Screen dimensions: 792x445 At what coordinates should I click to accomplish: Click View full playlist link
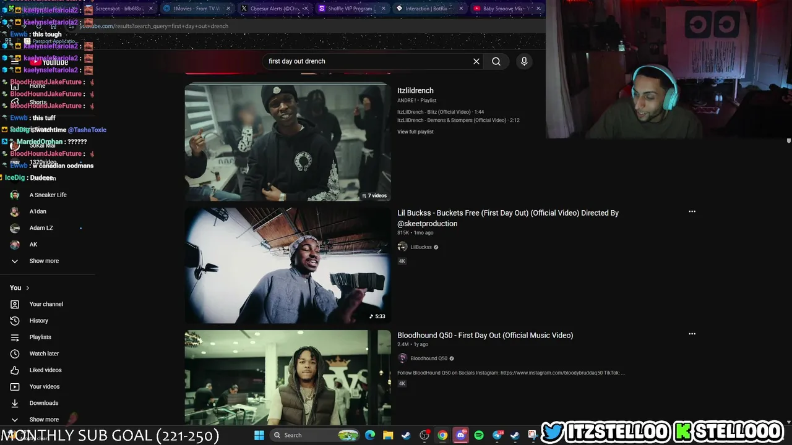tap(415, 132)
